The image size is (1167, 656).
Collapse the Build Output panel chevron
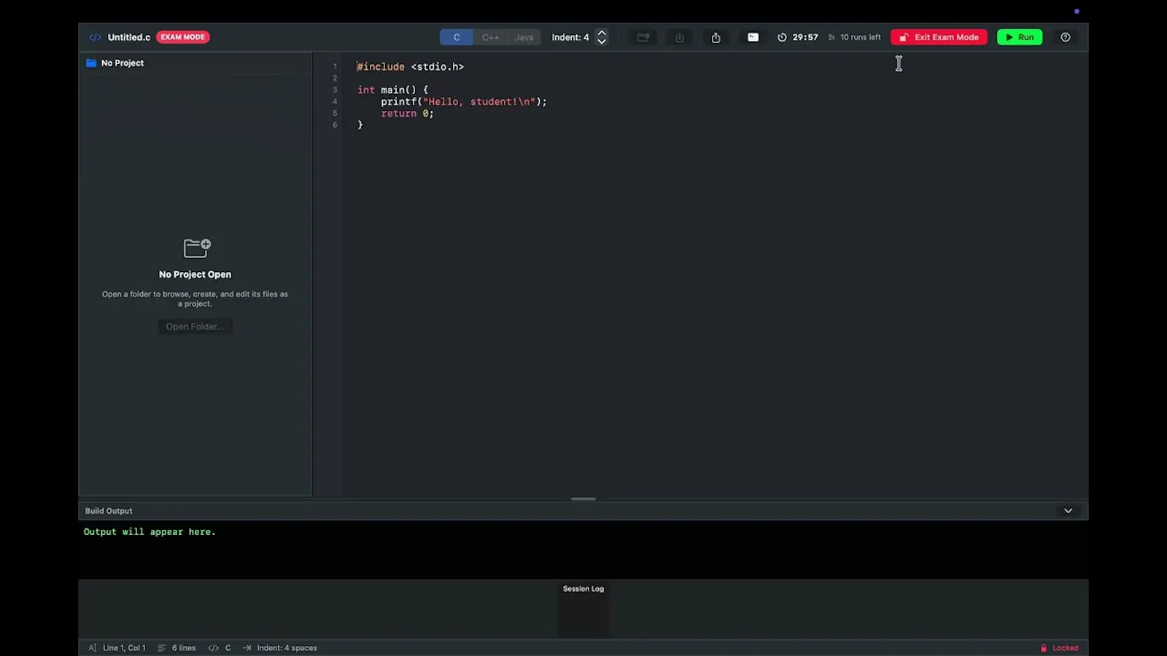pyautogui.click(x=1068, y=511)
